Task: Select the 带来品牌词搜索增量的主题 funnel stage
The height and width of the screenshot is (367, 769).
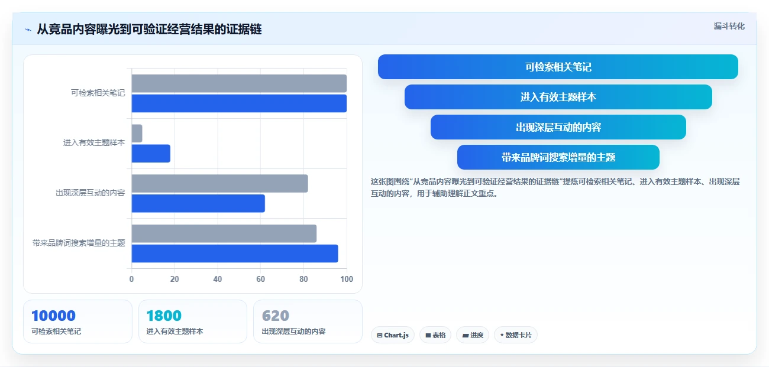Action: pyautogui.click(x=558, y=157)
